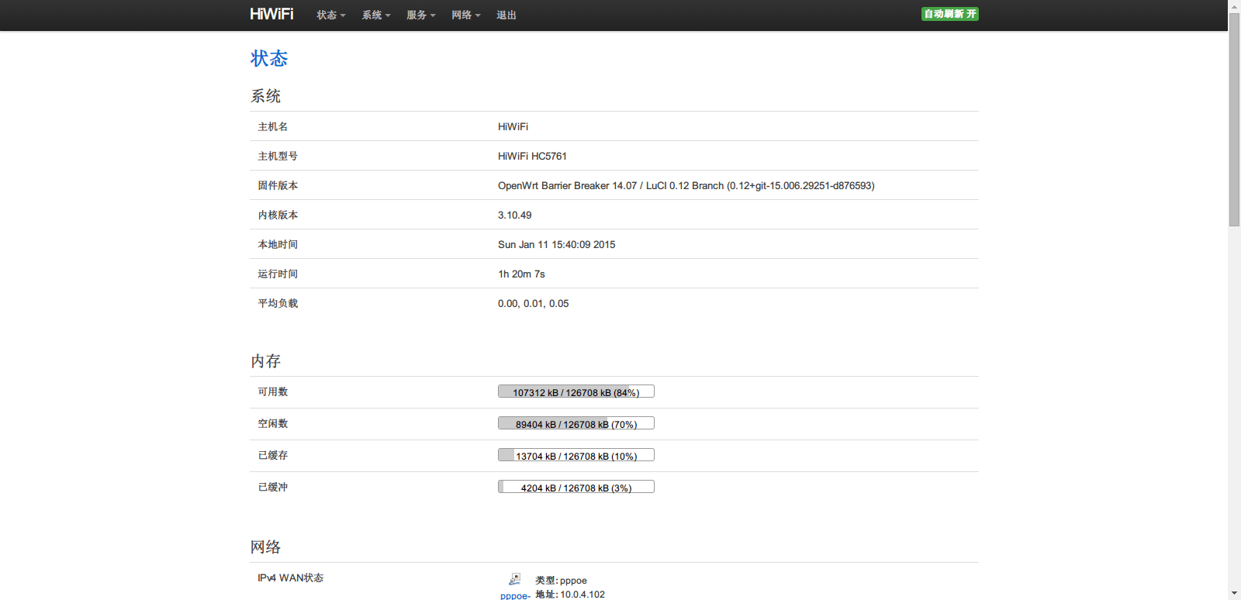Click 退出 to log out
Viewport: 1241px width, 600px height.
[x=506, y=16]
